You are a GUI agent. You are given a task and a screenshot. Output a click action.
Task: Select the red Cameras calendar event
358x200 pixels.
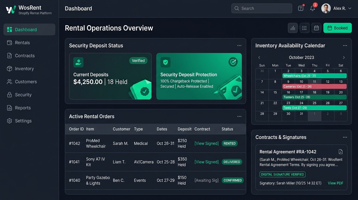point(315,86)
